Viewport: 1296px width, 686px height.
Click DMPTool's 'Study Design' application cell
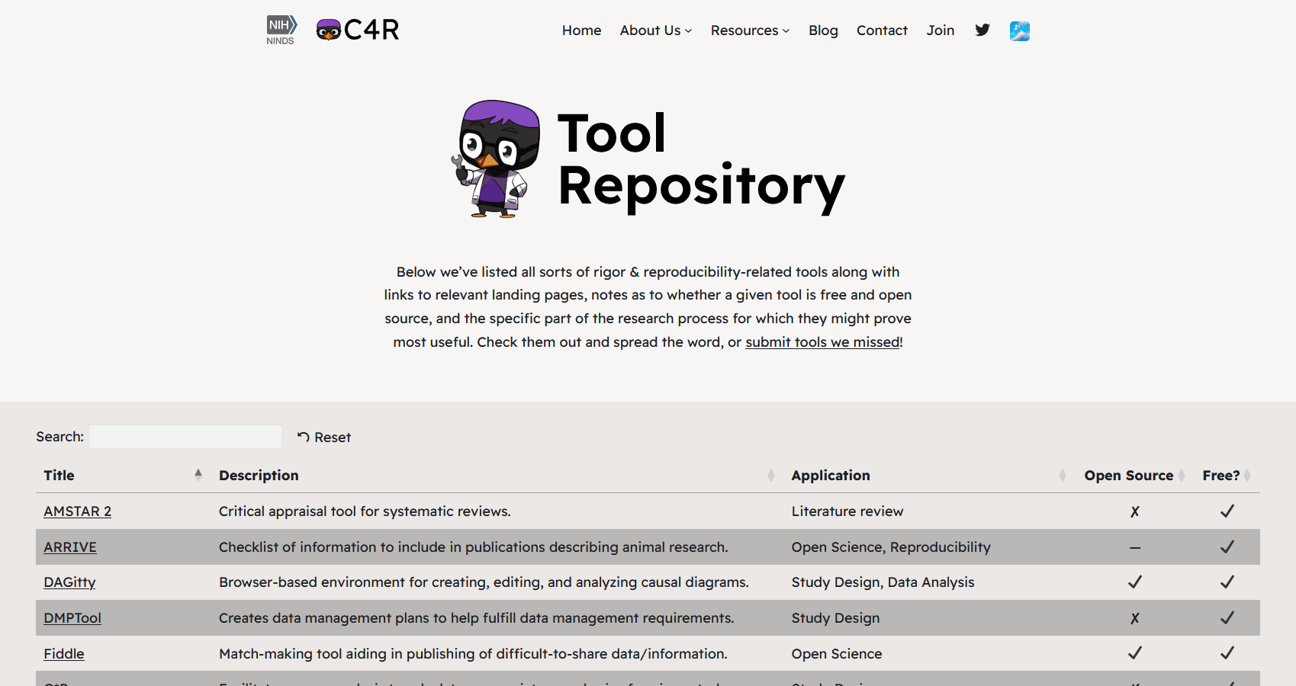coord(836,618)
